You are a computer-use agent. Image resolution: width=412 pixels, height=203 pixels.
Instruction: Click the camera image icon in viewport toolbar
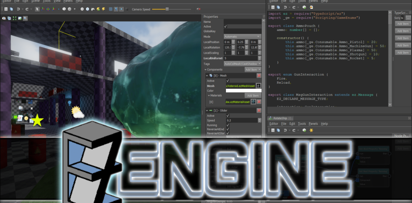click(x=20, y=18)
